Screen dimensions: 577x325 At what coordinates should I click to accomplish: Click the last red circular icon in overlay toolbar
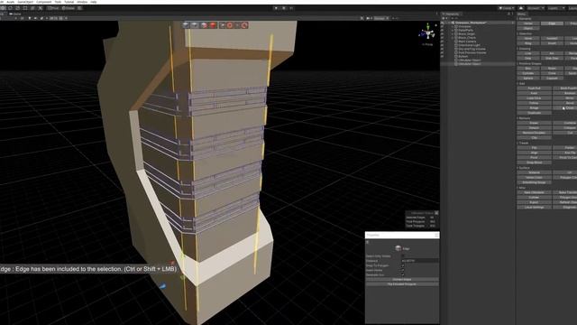pyautogui.click(x=244, y=25)
